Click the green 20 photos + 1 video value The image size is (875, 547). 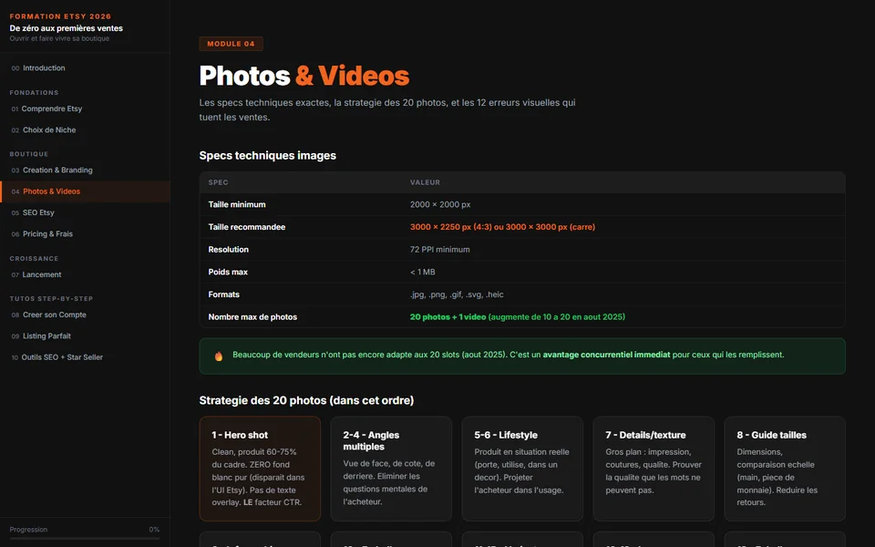pos(518,316)
